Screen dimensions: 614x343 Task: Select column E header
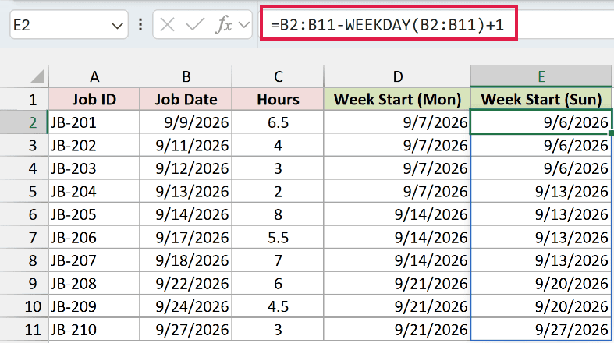coord(541,76)
